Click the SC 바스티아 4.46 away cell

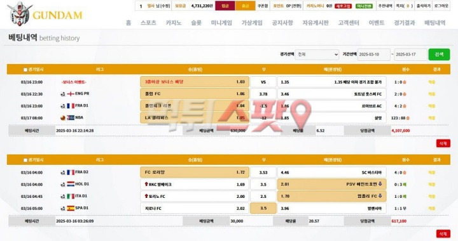332,173
